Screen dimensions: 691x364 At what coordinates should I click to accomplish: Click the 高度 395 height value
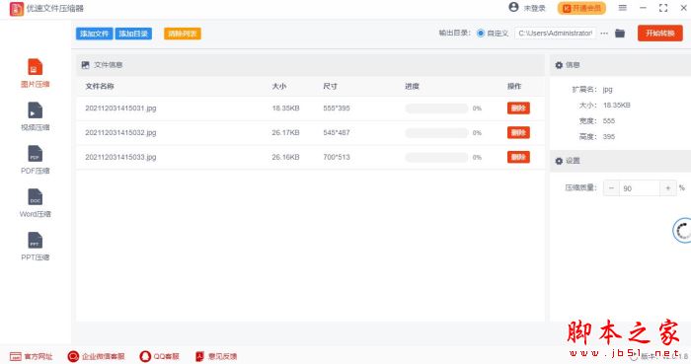point(609,137)
